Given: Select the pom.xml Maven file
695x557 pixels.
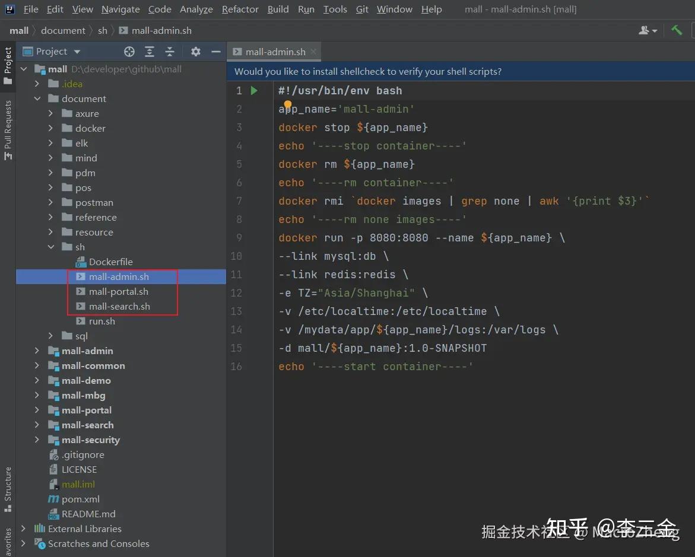Looking at the screenshot, I should [x=80, y=499].
